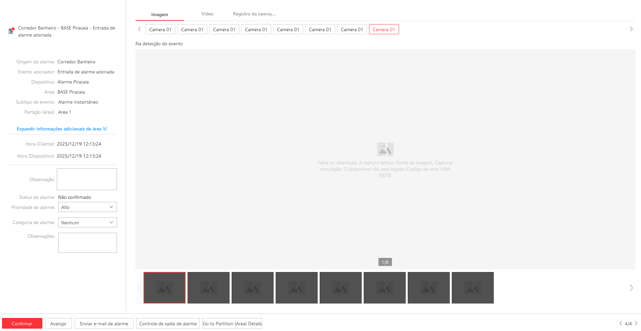This screenshot has width=641, height=331.
Task: Open Go to Partition (Area) Details
Action: [x=232, y=324]
